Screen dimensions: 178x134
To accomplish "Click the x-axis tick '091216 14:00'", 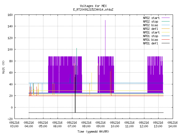I will (x=172, y=125).
